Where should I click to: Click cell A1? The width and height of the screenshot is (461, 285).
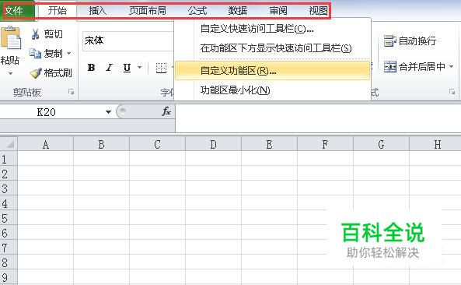(46, 159)
